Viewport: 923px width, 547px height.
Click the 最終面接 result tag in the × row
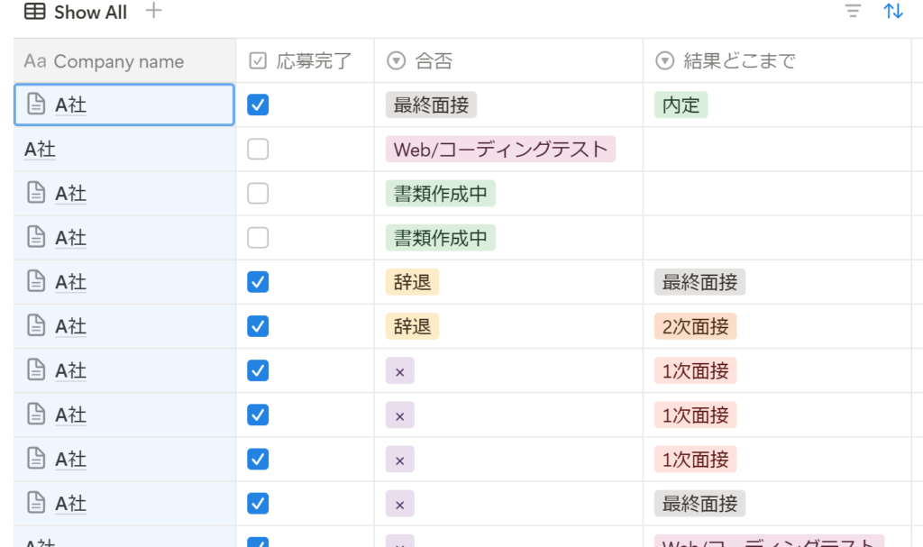(699, 504)
